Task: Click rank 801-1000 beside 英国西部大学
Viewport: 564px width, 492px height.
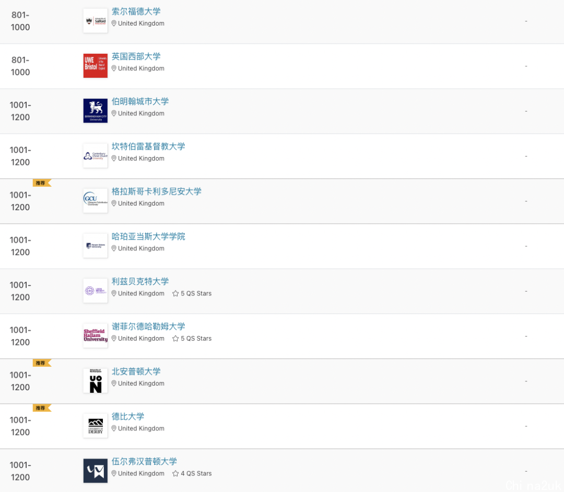Action: pos(20,66)
